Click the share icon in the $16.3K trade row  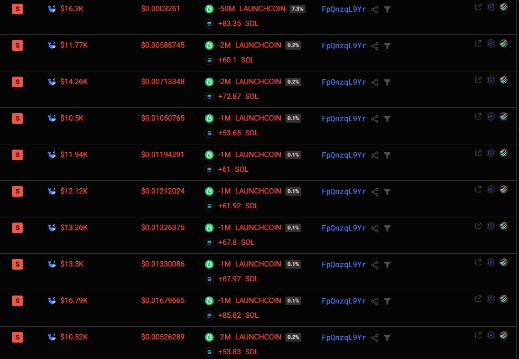click(x=375, y=9)
